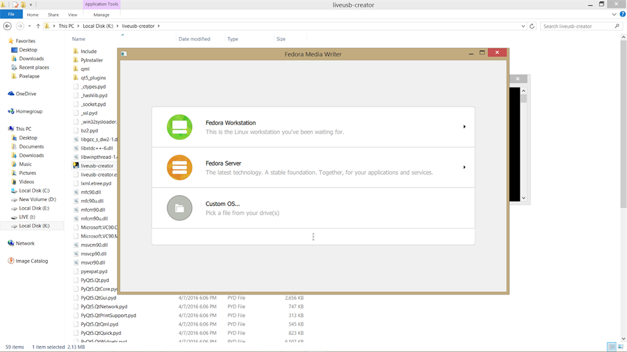Open LIVE (I:) drive
Viewport: 627px width, 352px height.
click(27, 217)
